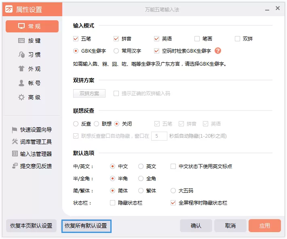Toggle 全屏程序时隐藏状态栏 checkbox

[173, 203]
